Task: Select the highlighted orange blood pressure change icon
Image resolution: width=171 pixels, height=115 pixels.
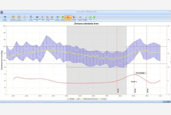Action: tap(68, 18)
